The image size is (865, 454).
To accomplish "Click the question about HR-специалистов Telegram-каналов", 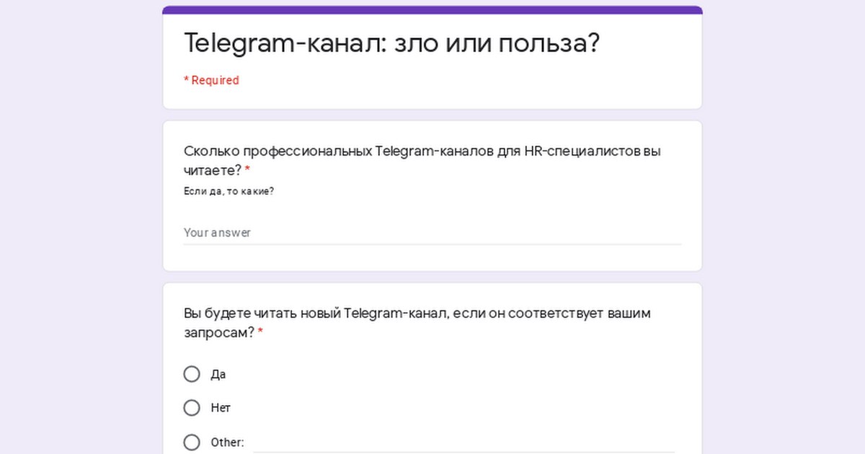I will 422,152.
